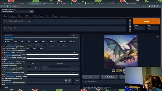Click the generated dragon image preview

click(x=121, y=52)
